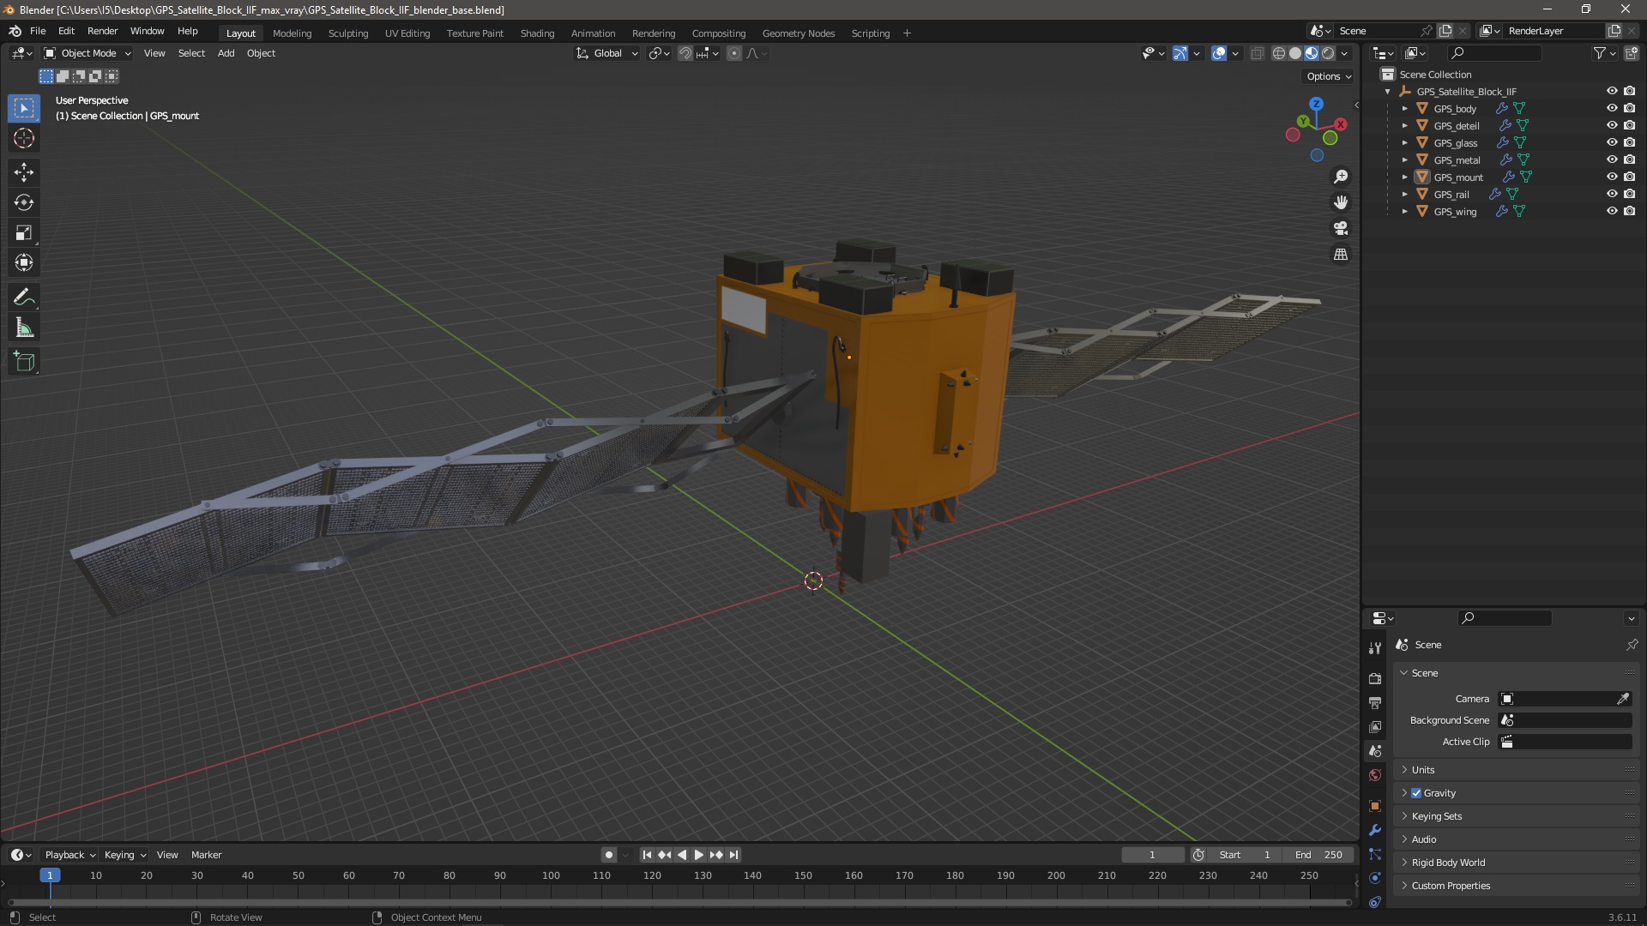
Task: Open the World properties tab
Action: coord(1375,775)
